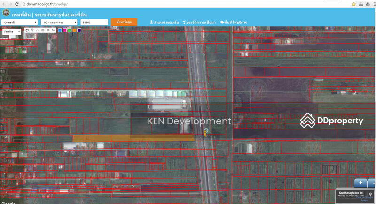Select the rectangle drawing tool
This screenshot has width=376, height=204.
[x=42, y=30]
